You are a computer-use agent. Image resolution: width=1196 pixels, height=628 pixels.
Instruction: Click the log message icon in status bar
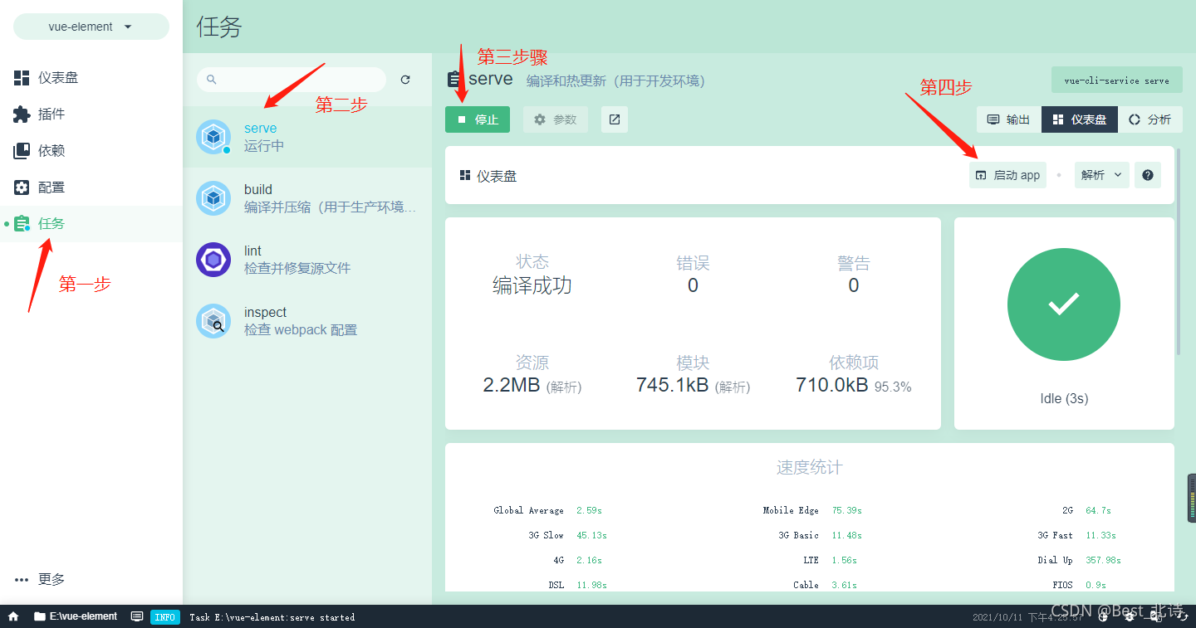[136, 616]
